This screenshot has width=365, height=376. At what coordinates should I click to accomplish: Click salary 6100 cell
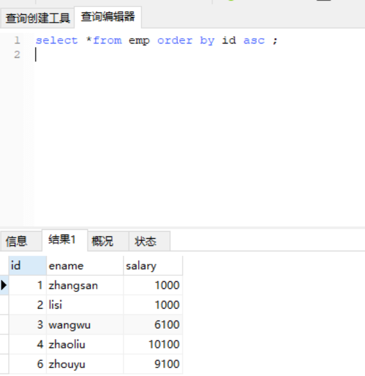[x=153, y=325]
